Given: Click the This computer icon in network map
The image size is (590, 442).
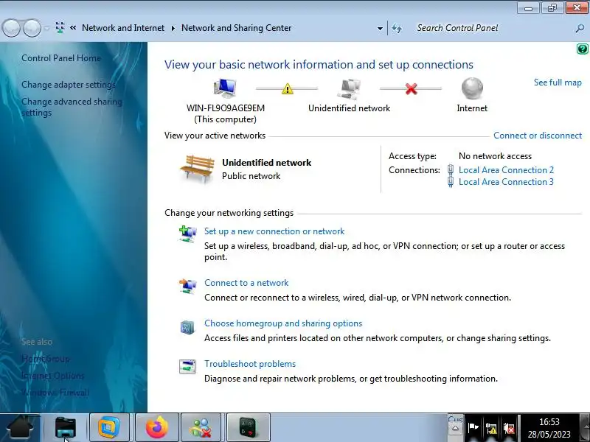Looking at the screenshot, I should pyautogui.click(x=225, y=88).
